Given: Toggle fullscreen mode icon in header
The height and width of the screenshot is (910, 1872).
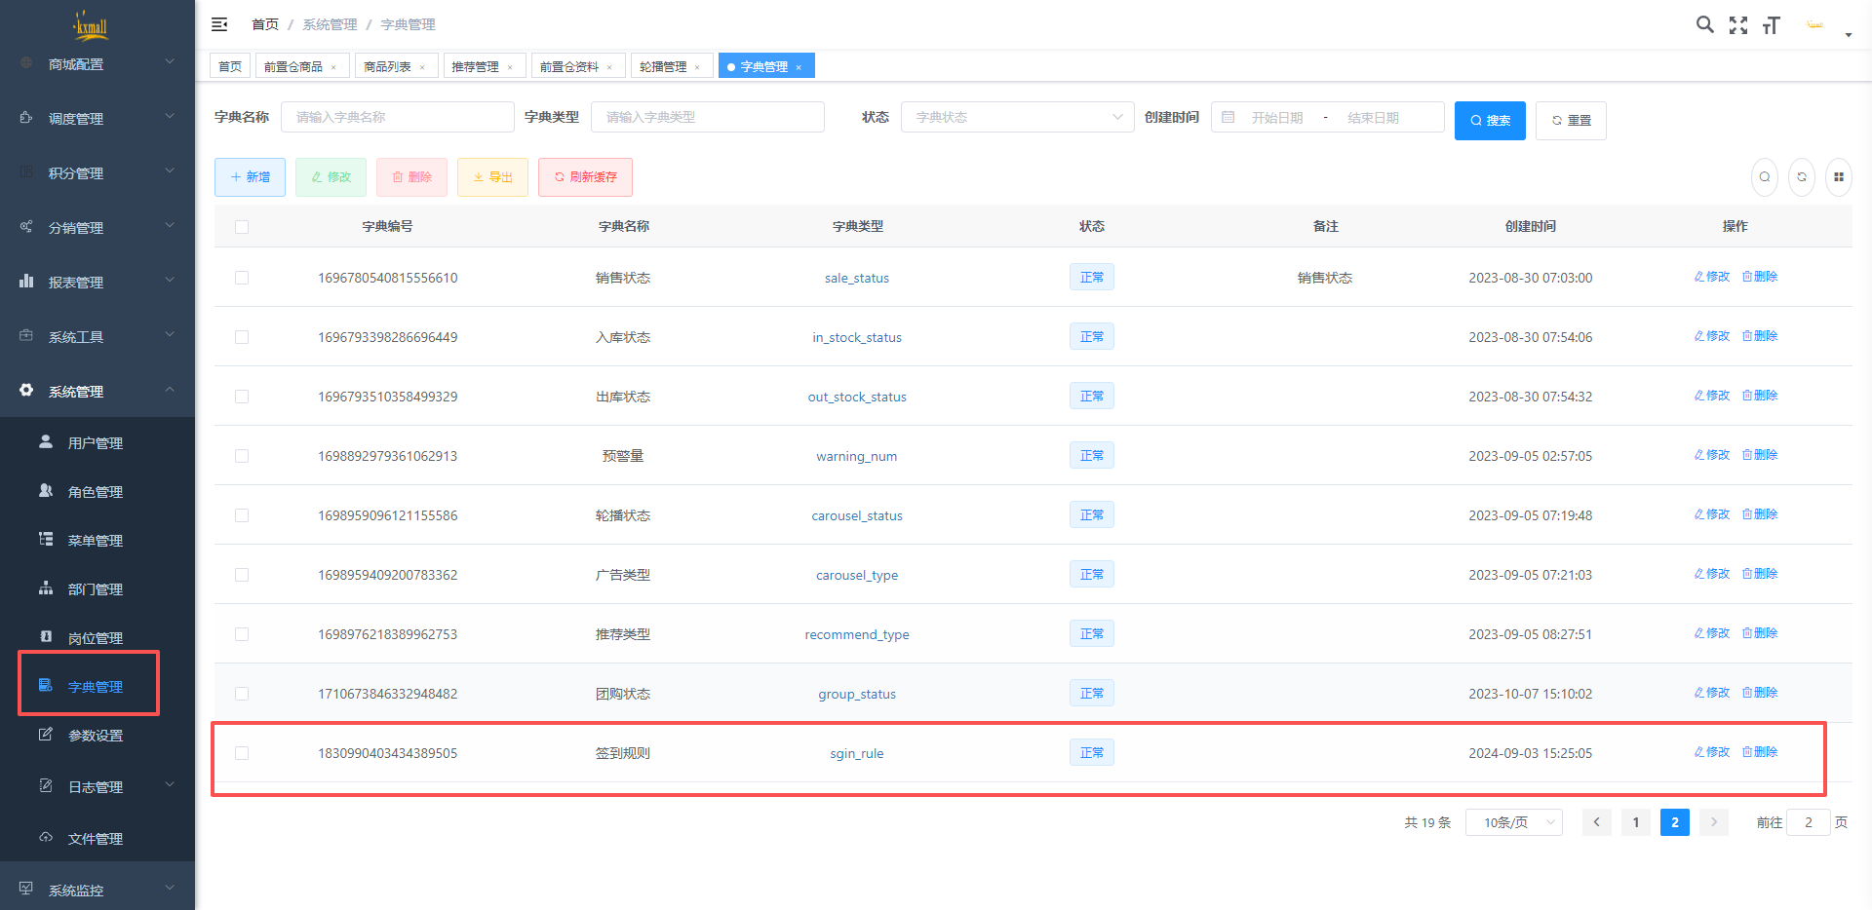Looking at the screenshot, I should click(x=1737, y=25).
